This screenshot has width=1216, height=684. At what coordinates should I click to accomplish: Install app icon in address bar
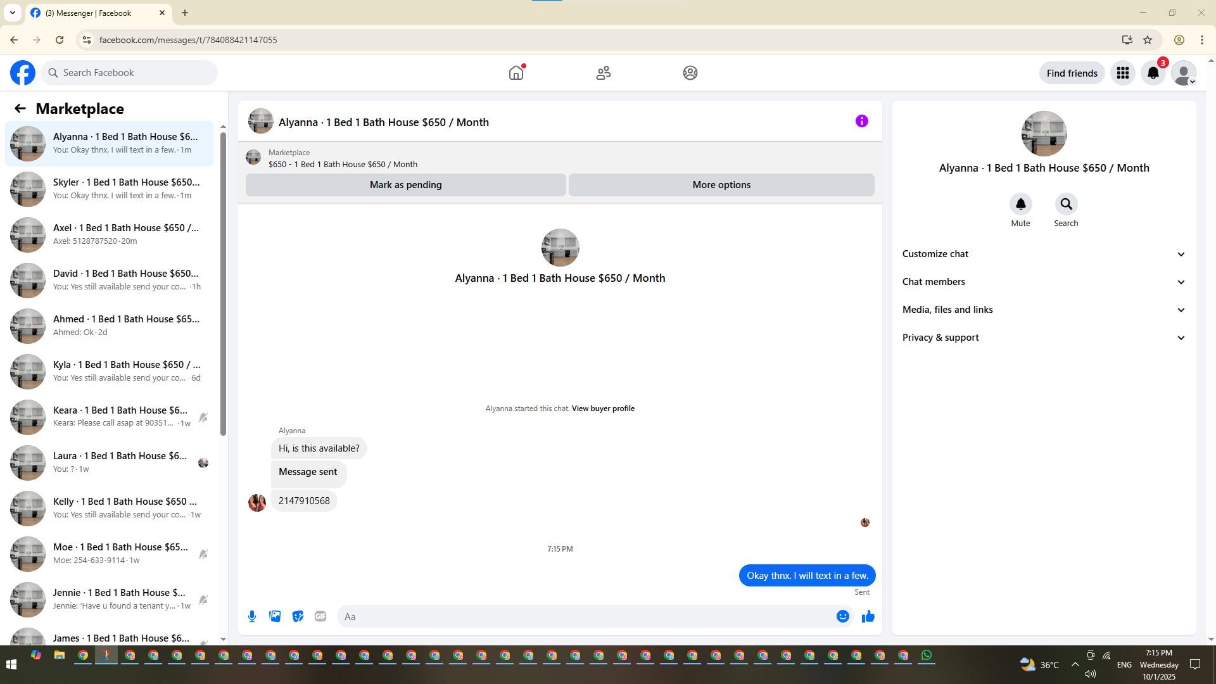(x=1127, y=40)
